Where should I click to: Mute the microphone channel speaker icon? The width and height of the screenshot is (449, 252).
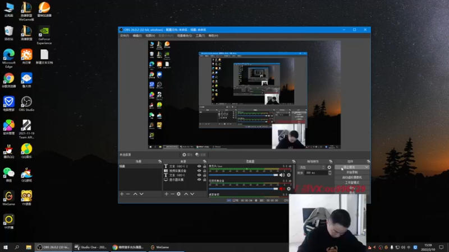coord(282,175)
